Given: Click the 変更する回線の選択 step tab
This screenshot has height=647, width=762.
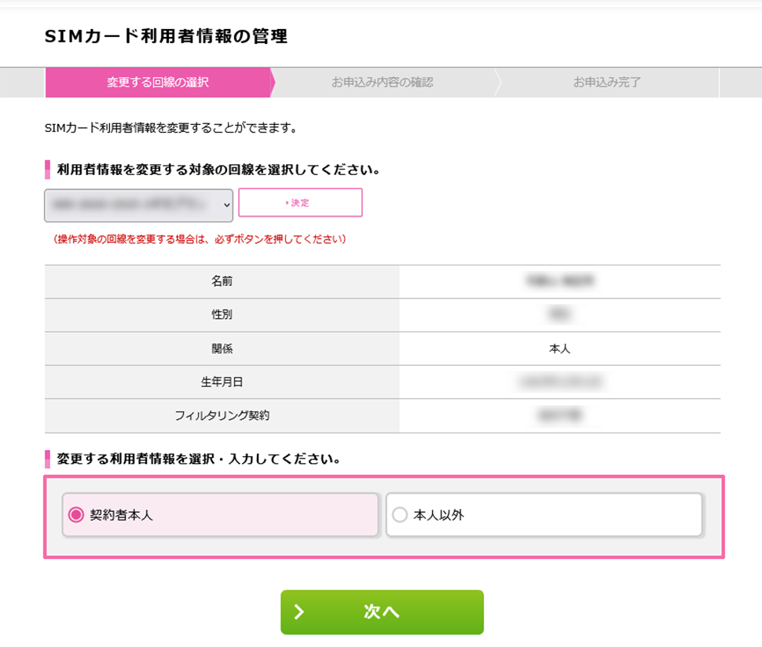Looking at the screenshot, I should 158,82.
